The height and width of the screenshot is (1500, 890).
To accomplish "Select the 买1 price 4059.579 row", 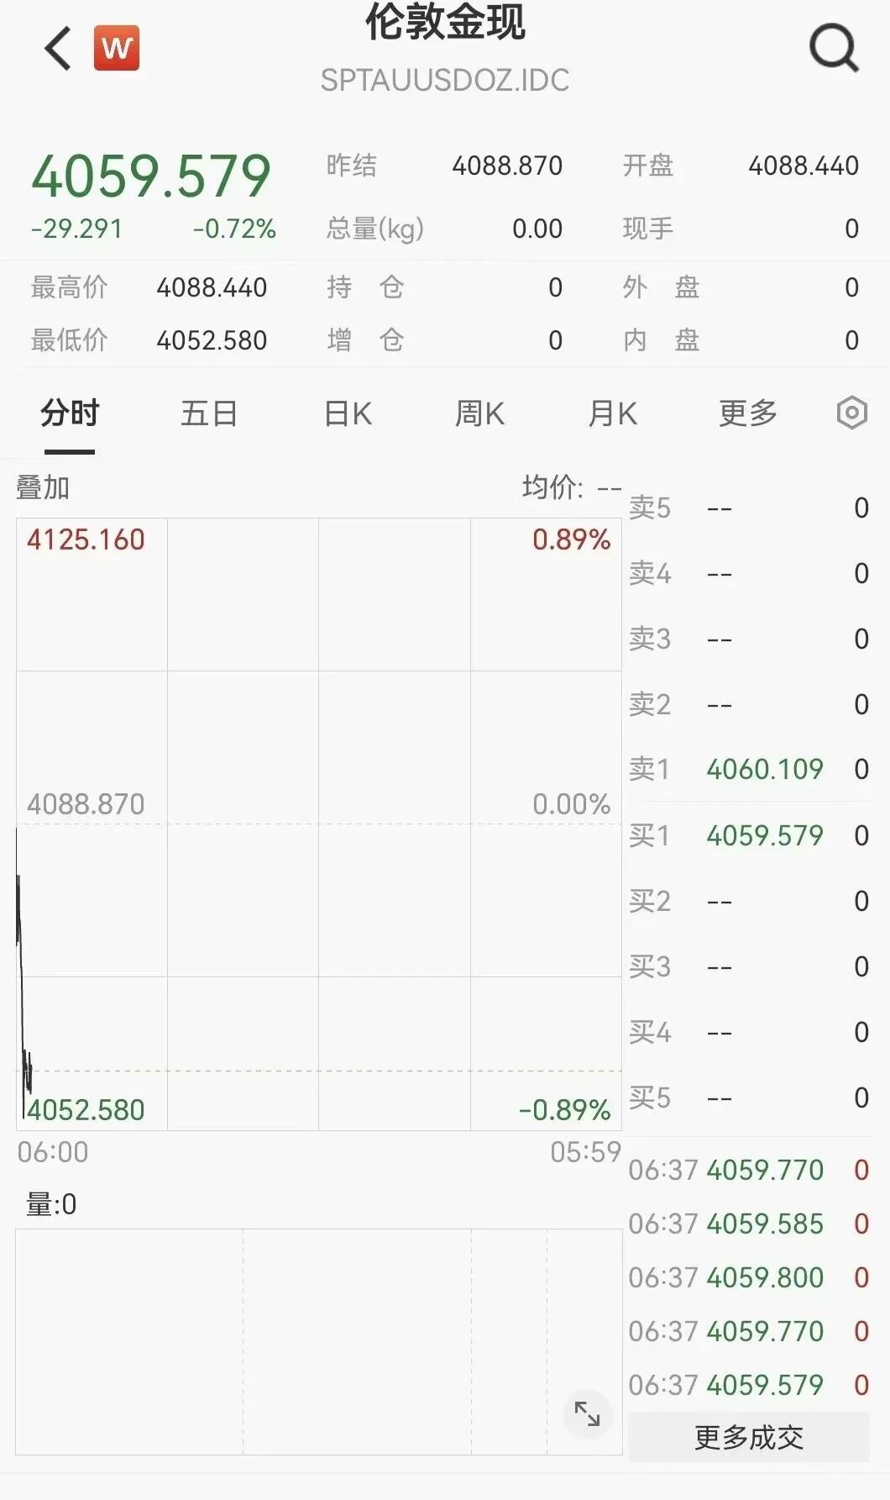I will (749, 835).
